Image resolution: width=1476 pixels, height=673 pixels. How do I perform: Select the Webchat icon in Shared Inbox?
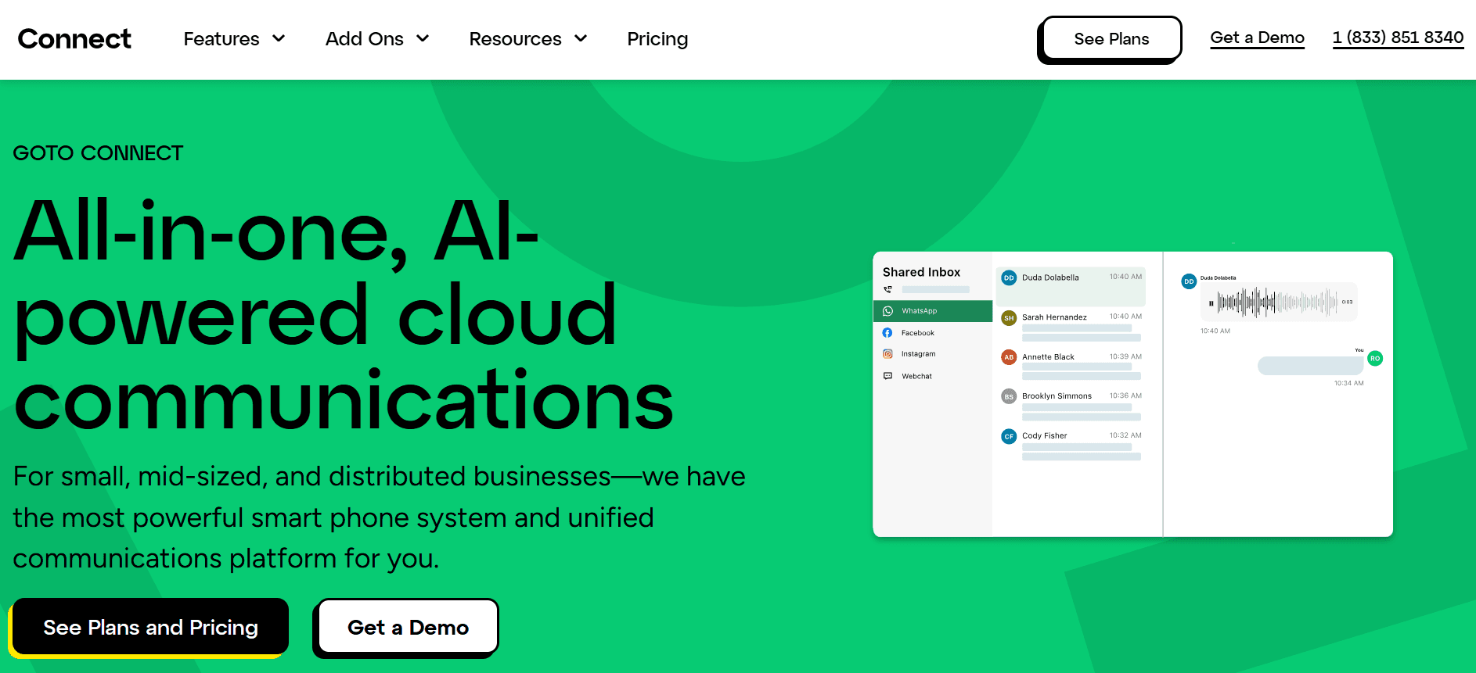887,376
